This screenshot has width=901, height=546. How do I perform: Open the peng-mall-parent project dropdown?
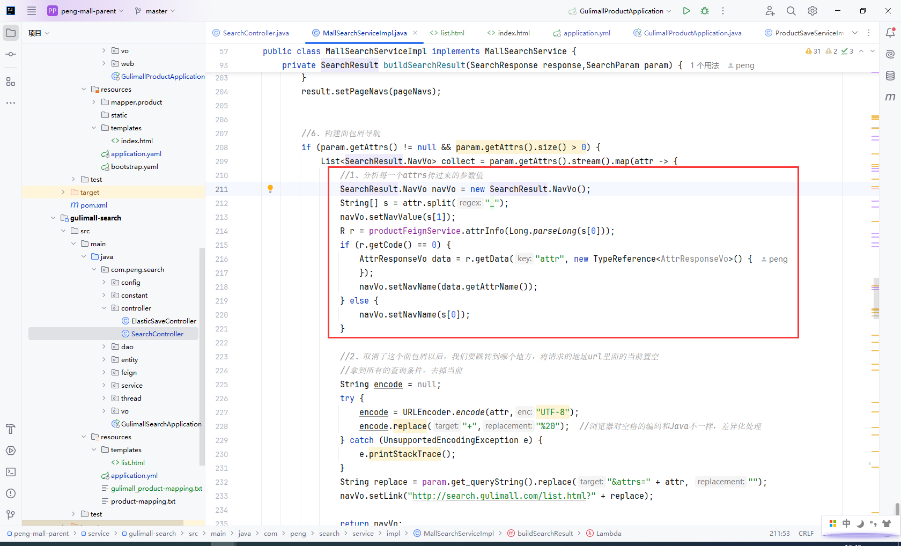pyautogui.click(x=86, y=11)
